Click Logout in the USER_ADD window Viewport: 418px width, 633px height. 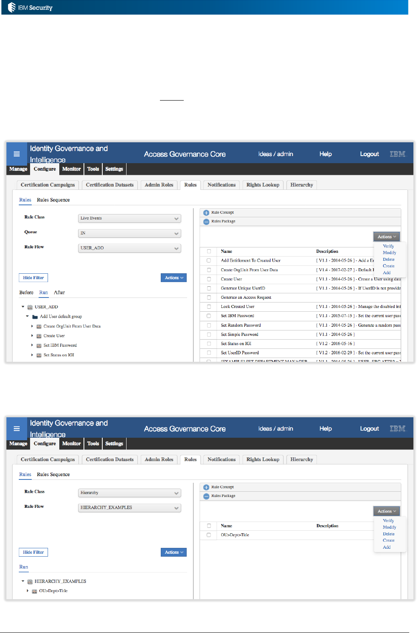370,154
